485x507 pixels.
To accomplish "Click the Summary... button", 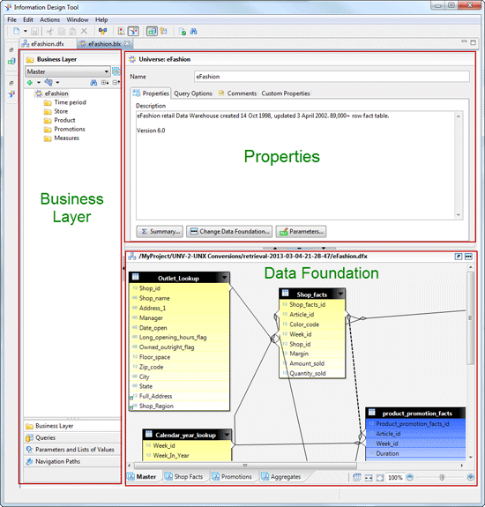I will click(x=160, y=232).
